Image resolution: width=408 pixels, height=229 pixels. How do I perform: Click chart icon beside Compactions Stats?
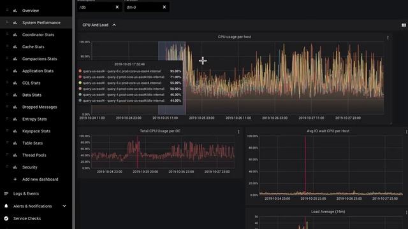point(15,59)
